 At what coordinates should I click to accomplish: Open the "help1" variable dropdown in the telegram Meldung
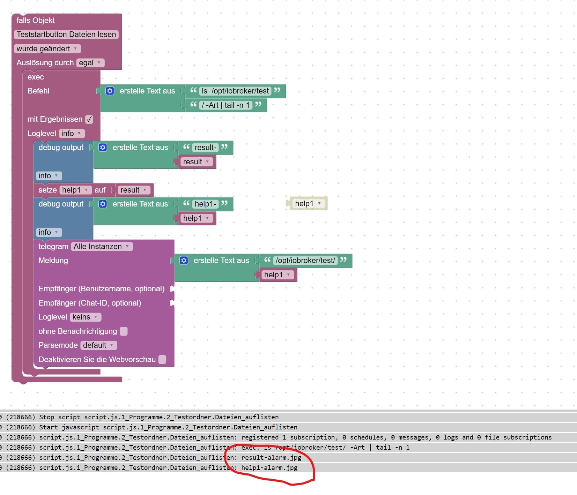(x=278, y=275)
